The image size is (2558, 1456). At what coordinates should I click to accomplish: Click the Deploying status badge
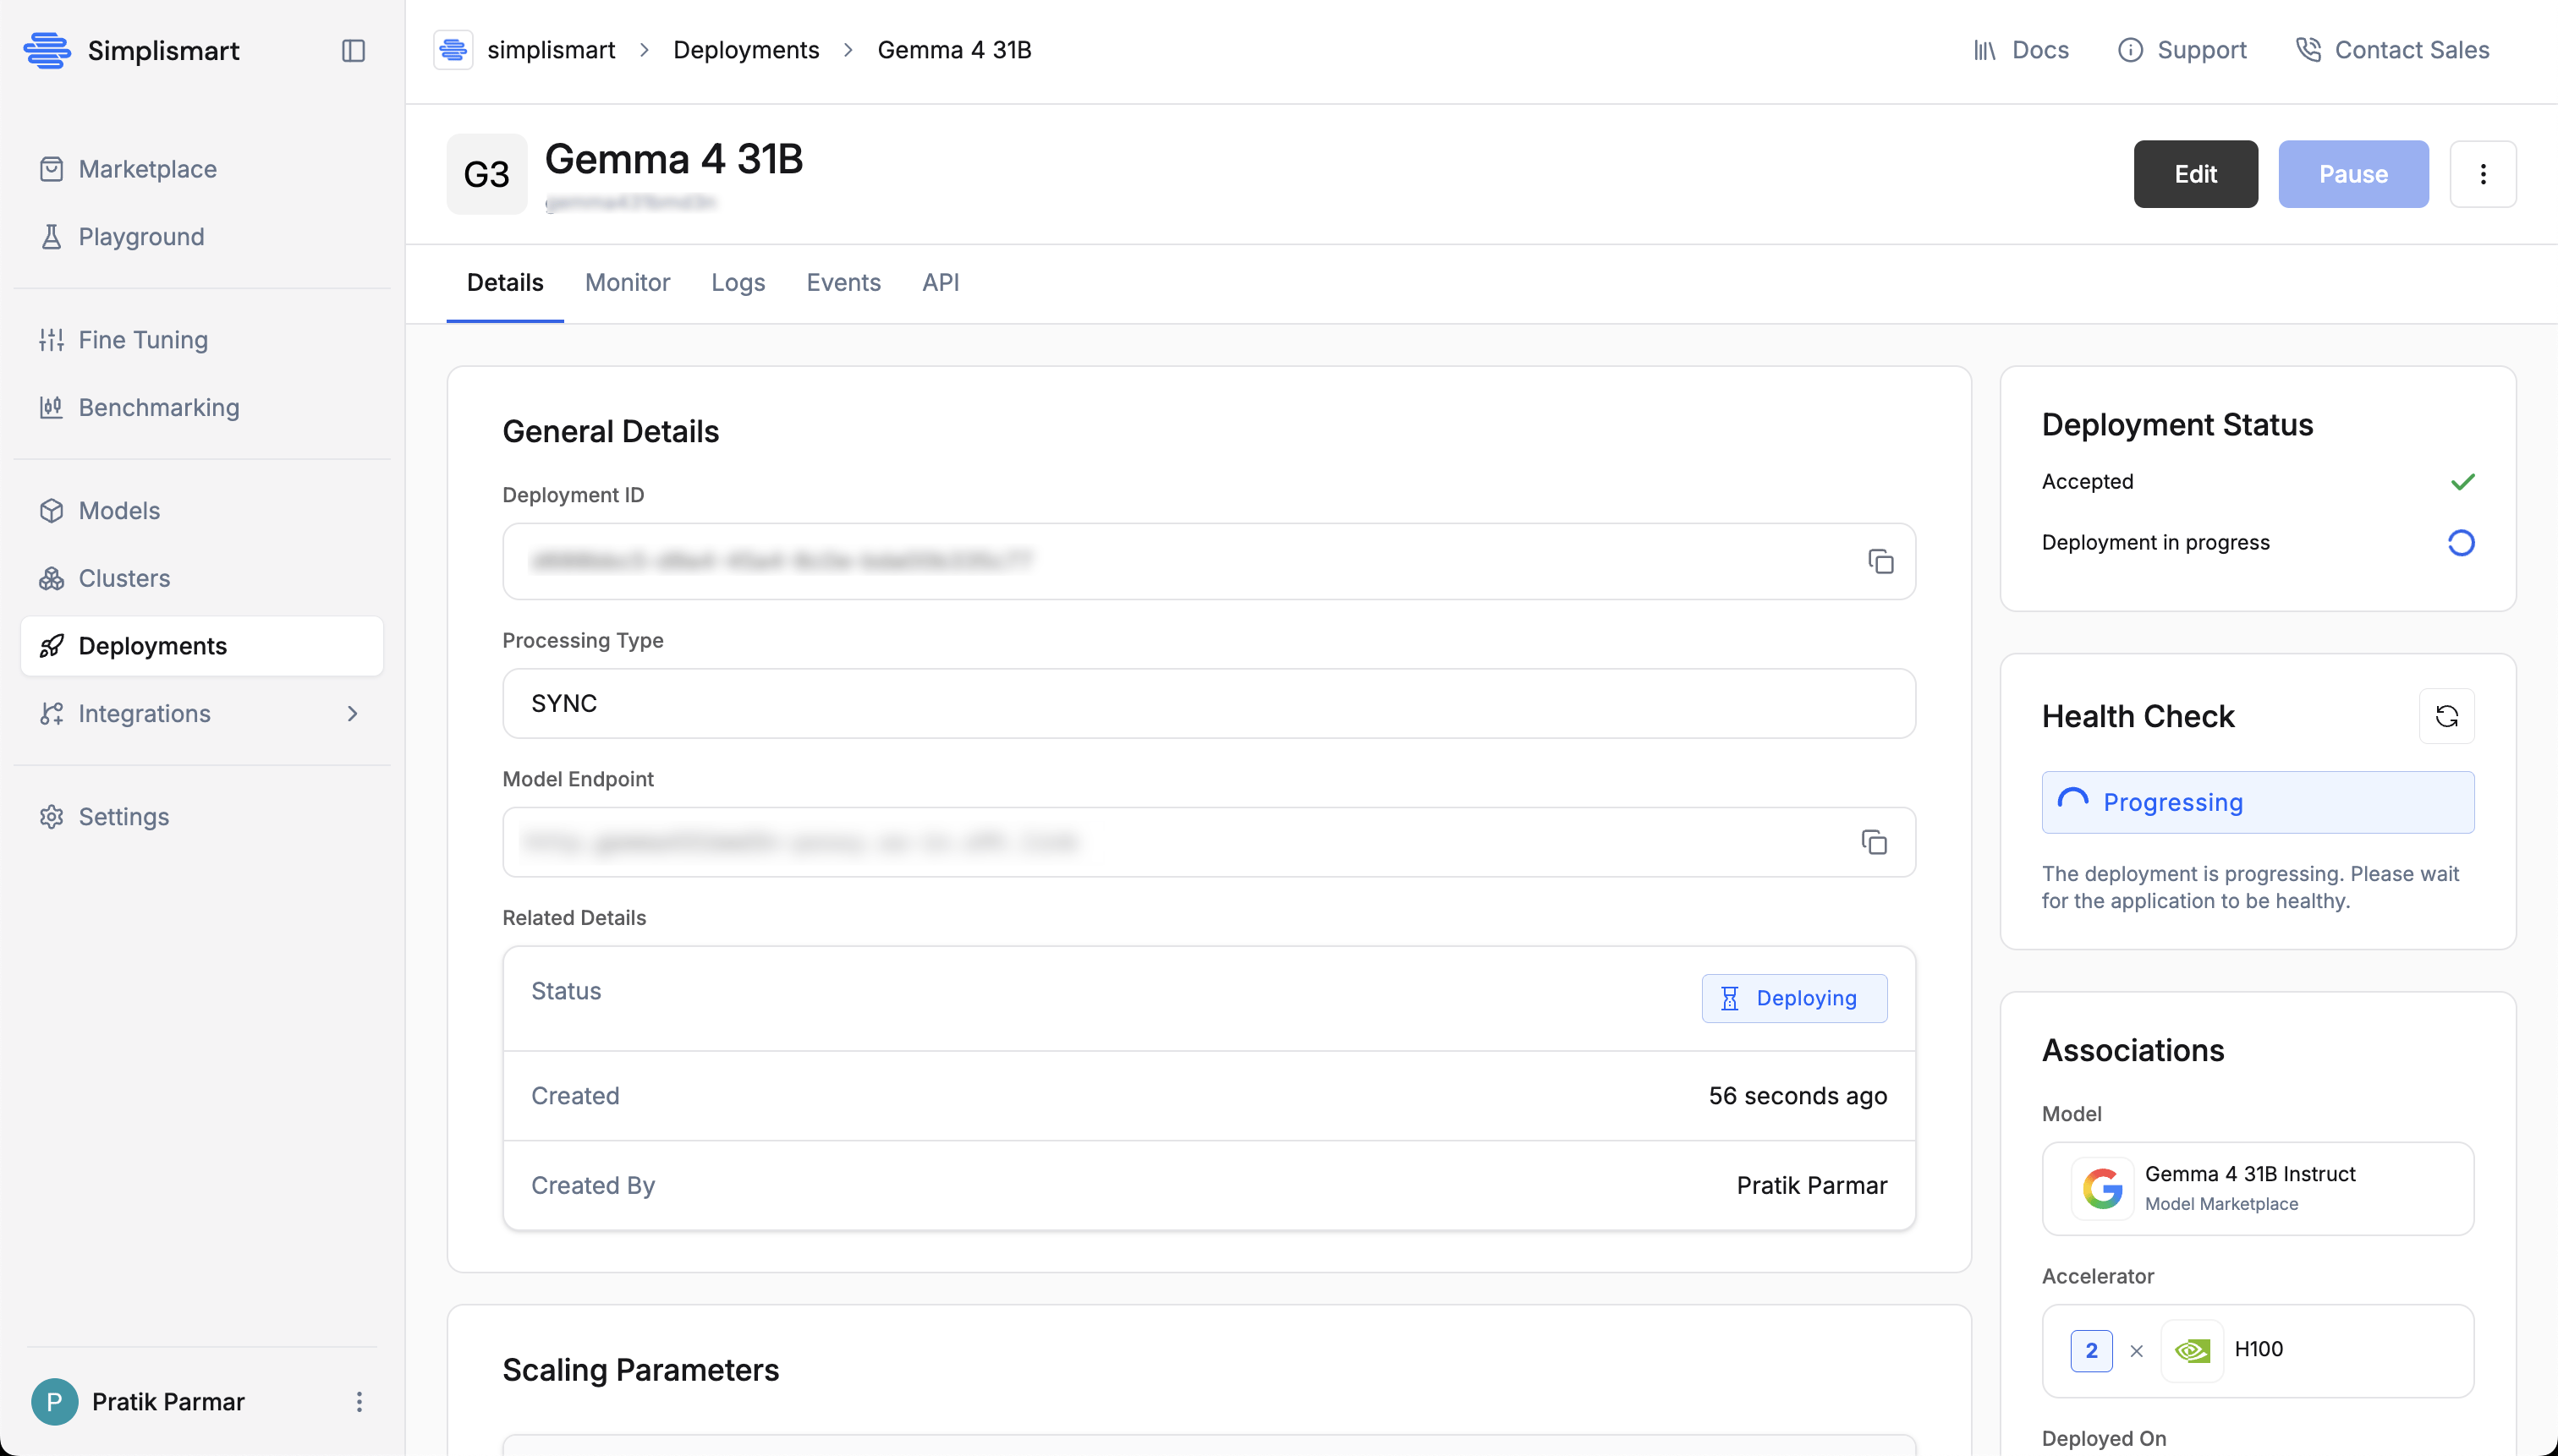click(x=1795, y=998)
